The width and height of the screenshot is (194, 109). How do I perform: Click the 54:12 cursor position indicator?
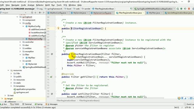pyautogui.click(x=176, y=107)
